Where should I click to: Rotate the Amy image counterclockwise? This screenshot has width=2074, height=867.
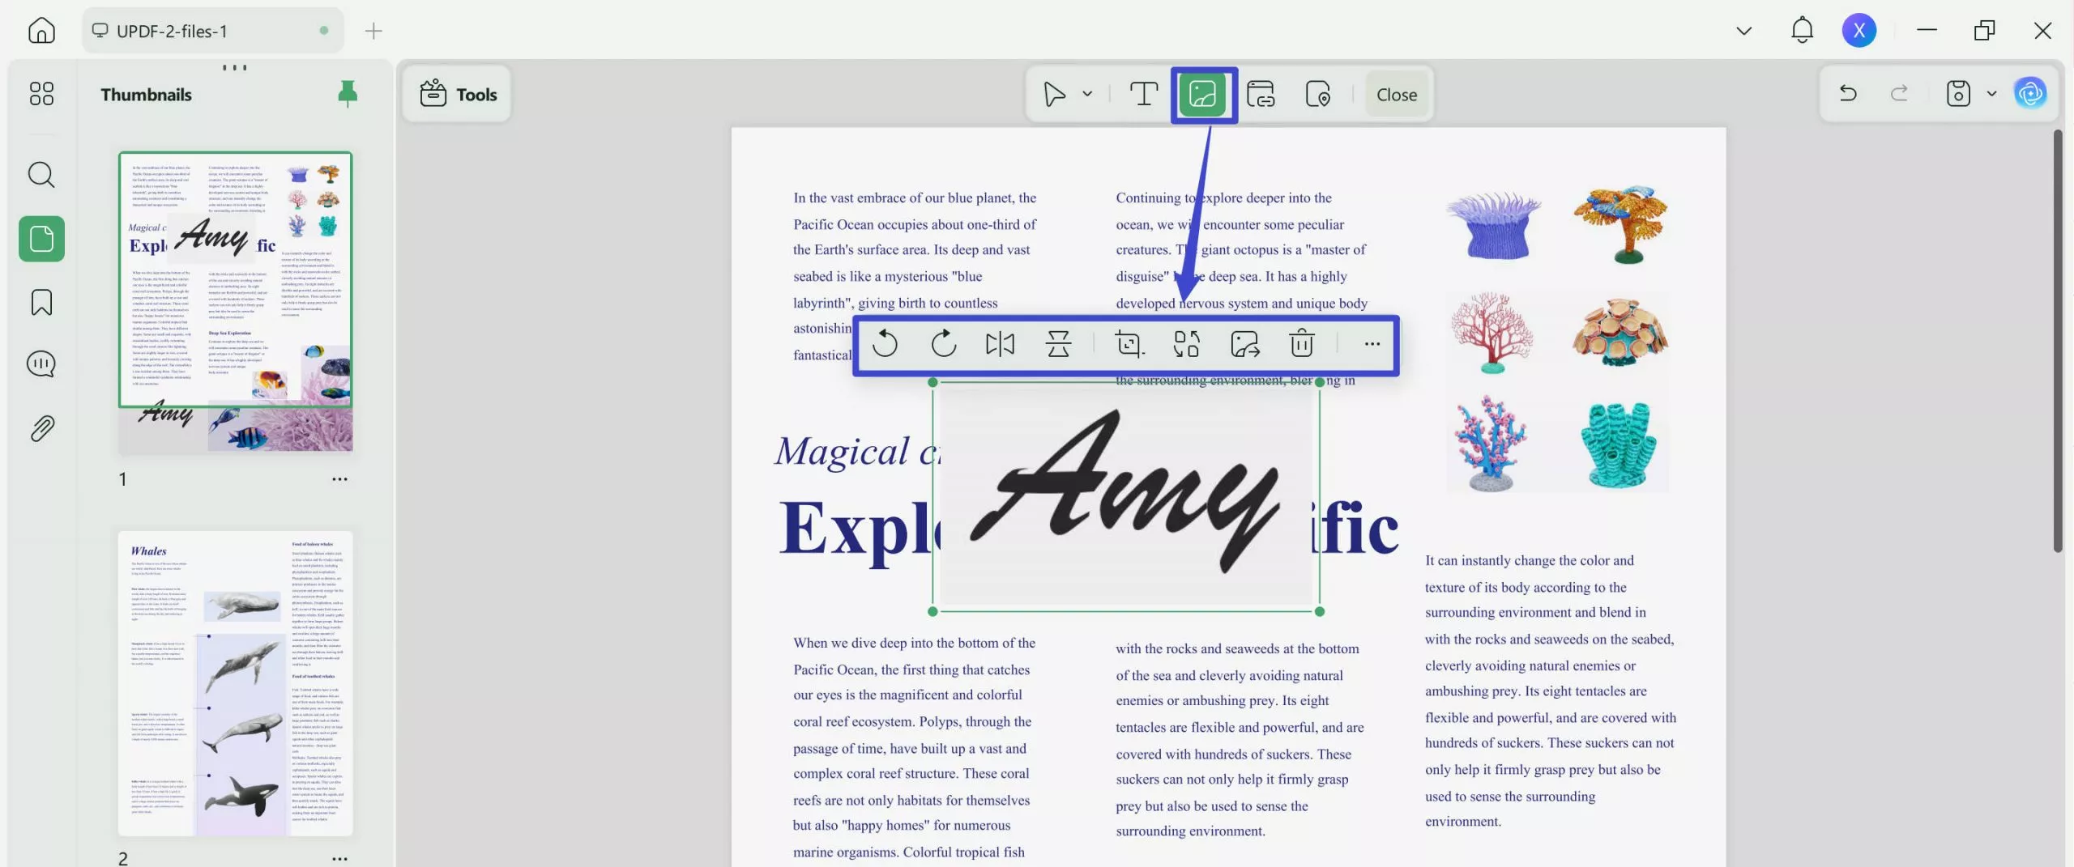coord(886,344)
